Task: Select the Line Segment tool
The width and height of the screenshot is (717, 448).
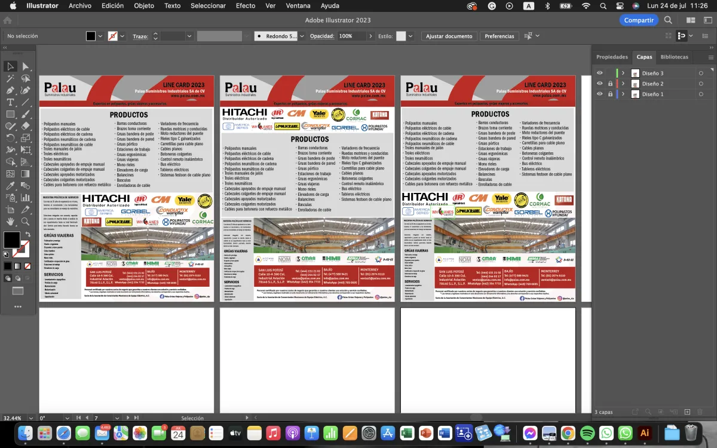Action: pyautogui.click(x=26, y=102)
